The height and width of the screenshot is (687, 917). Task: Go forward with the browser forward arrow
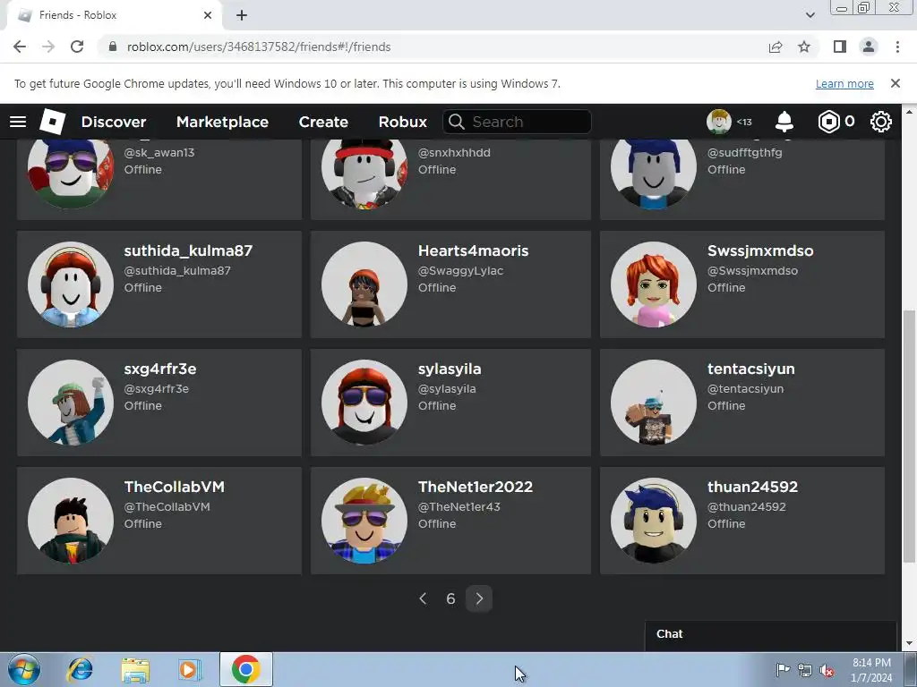[48, 47]
